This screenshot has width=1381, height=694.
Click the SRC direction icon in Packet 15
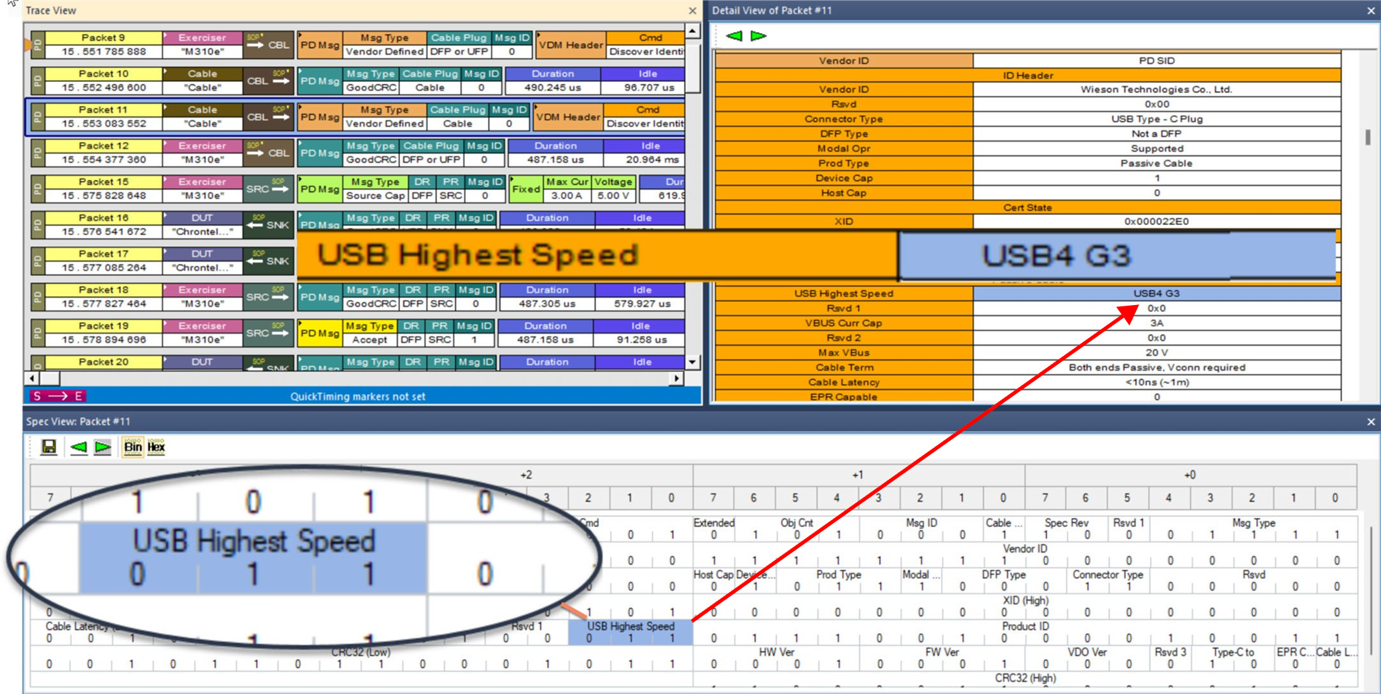(x=268, y=189)
